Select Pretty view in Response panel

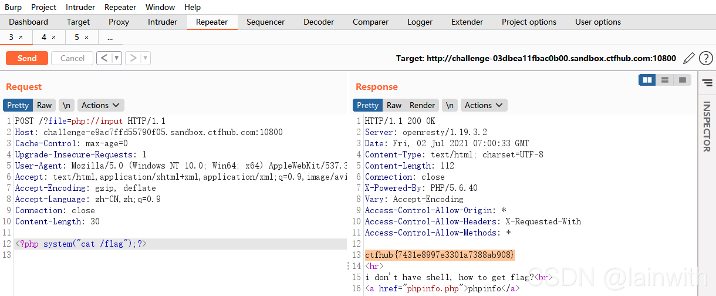[367, 105]
